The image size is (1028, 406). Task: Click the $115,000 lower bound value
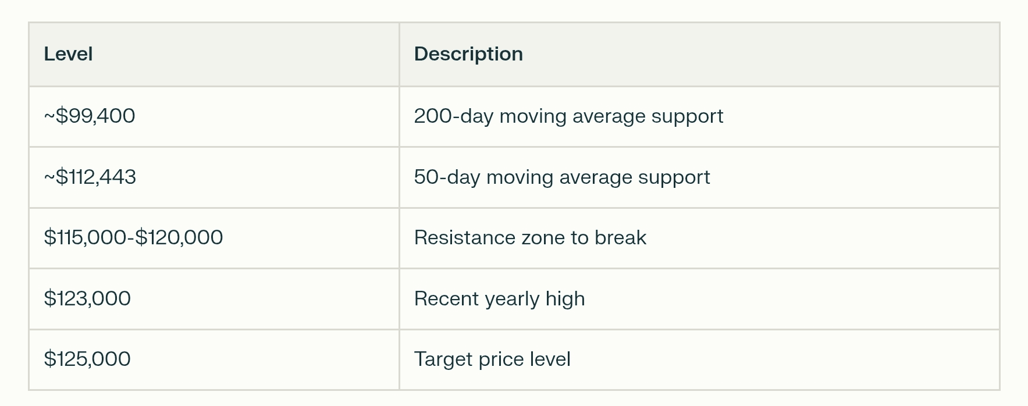point(85,237)
